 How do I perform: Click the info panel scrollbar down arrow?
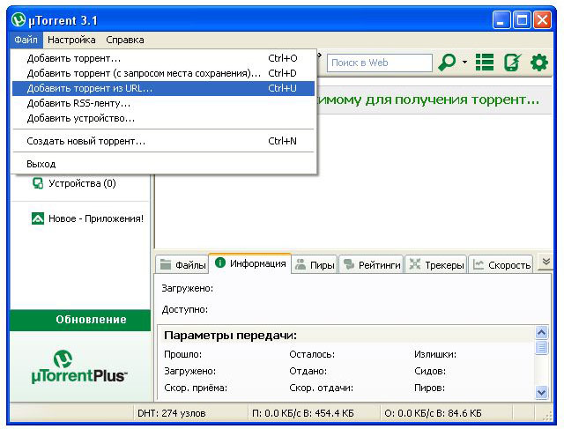click(542, 392)
